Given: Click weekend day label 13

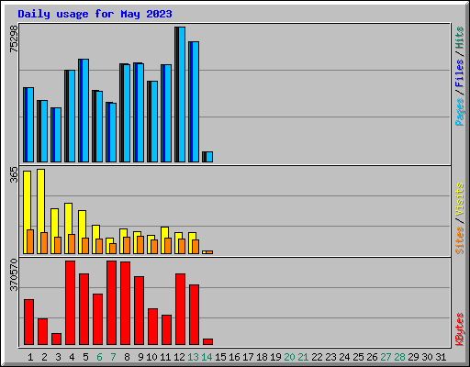Looking at the screenshot, I should pyautogui.click(x=193, y=357).
